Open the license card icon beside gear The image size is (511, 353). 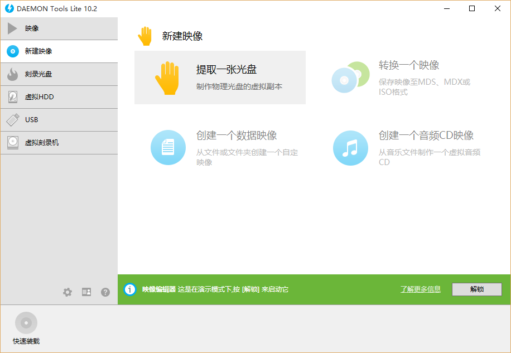[86, 292]
